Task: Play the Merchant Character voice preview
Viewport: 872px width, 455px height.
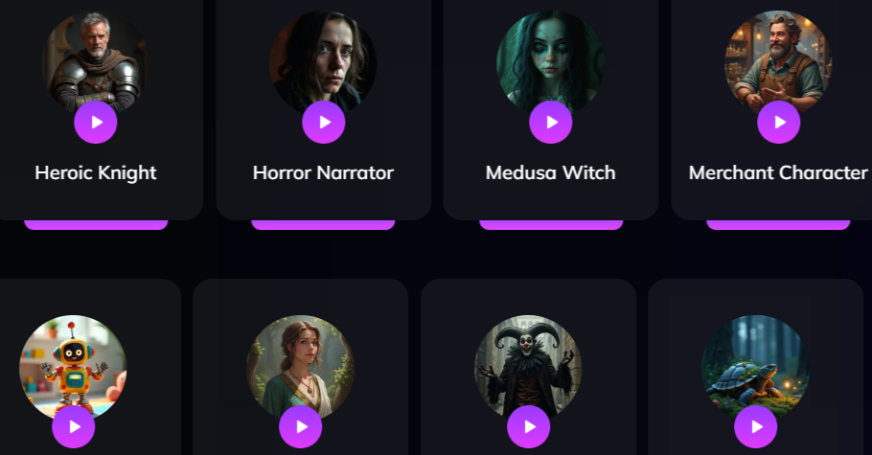Action: 778,123
